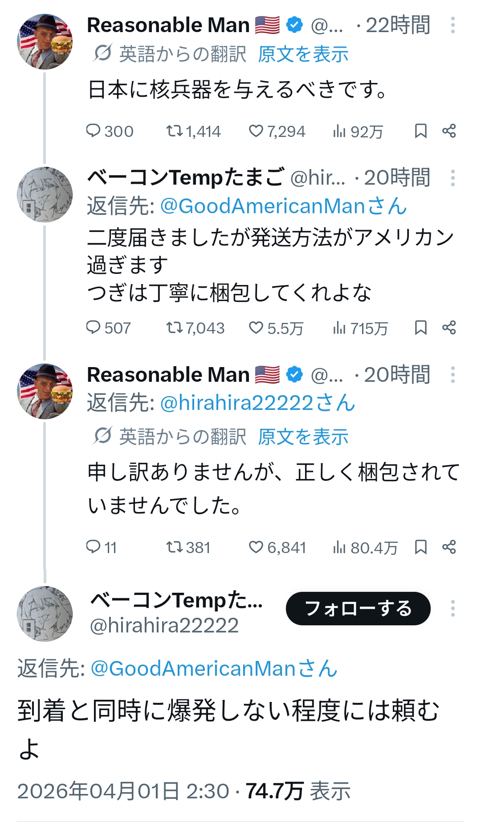481x822 pixels.
Task: Reply to the first Reasonable Man tweet
Action: point(93,131)
